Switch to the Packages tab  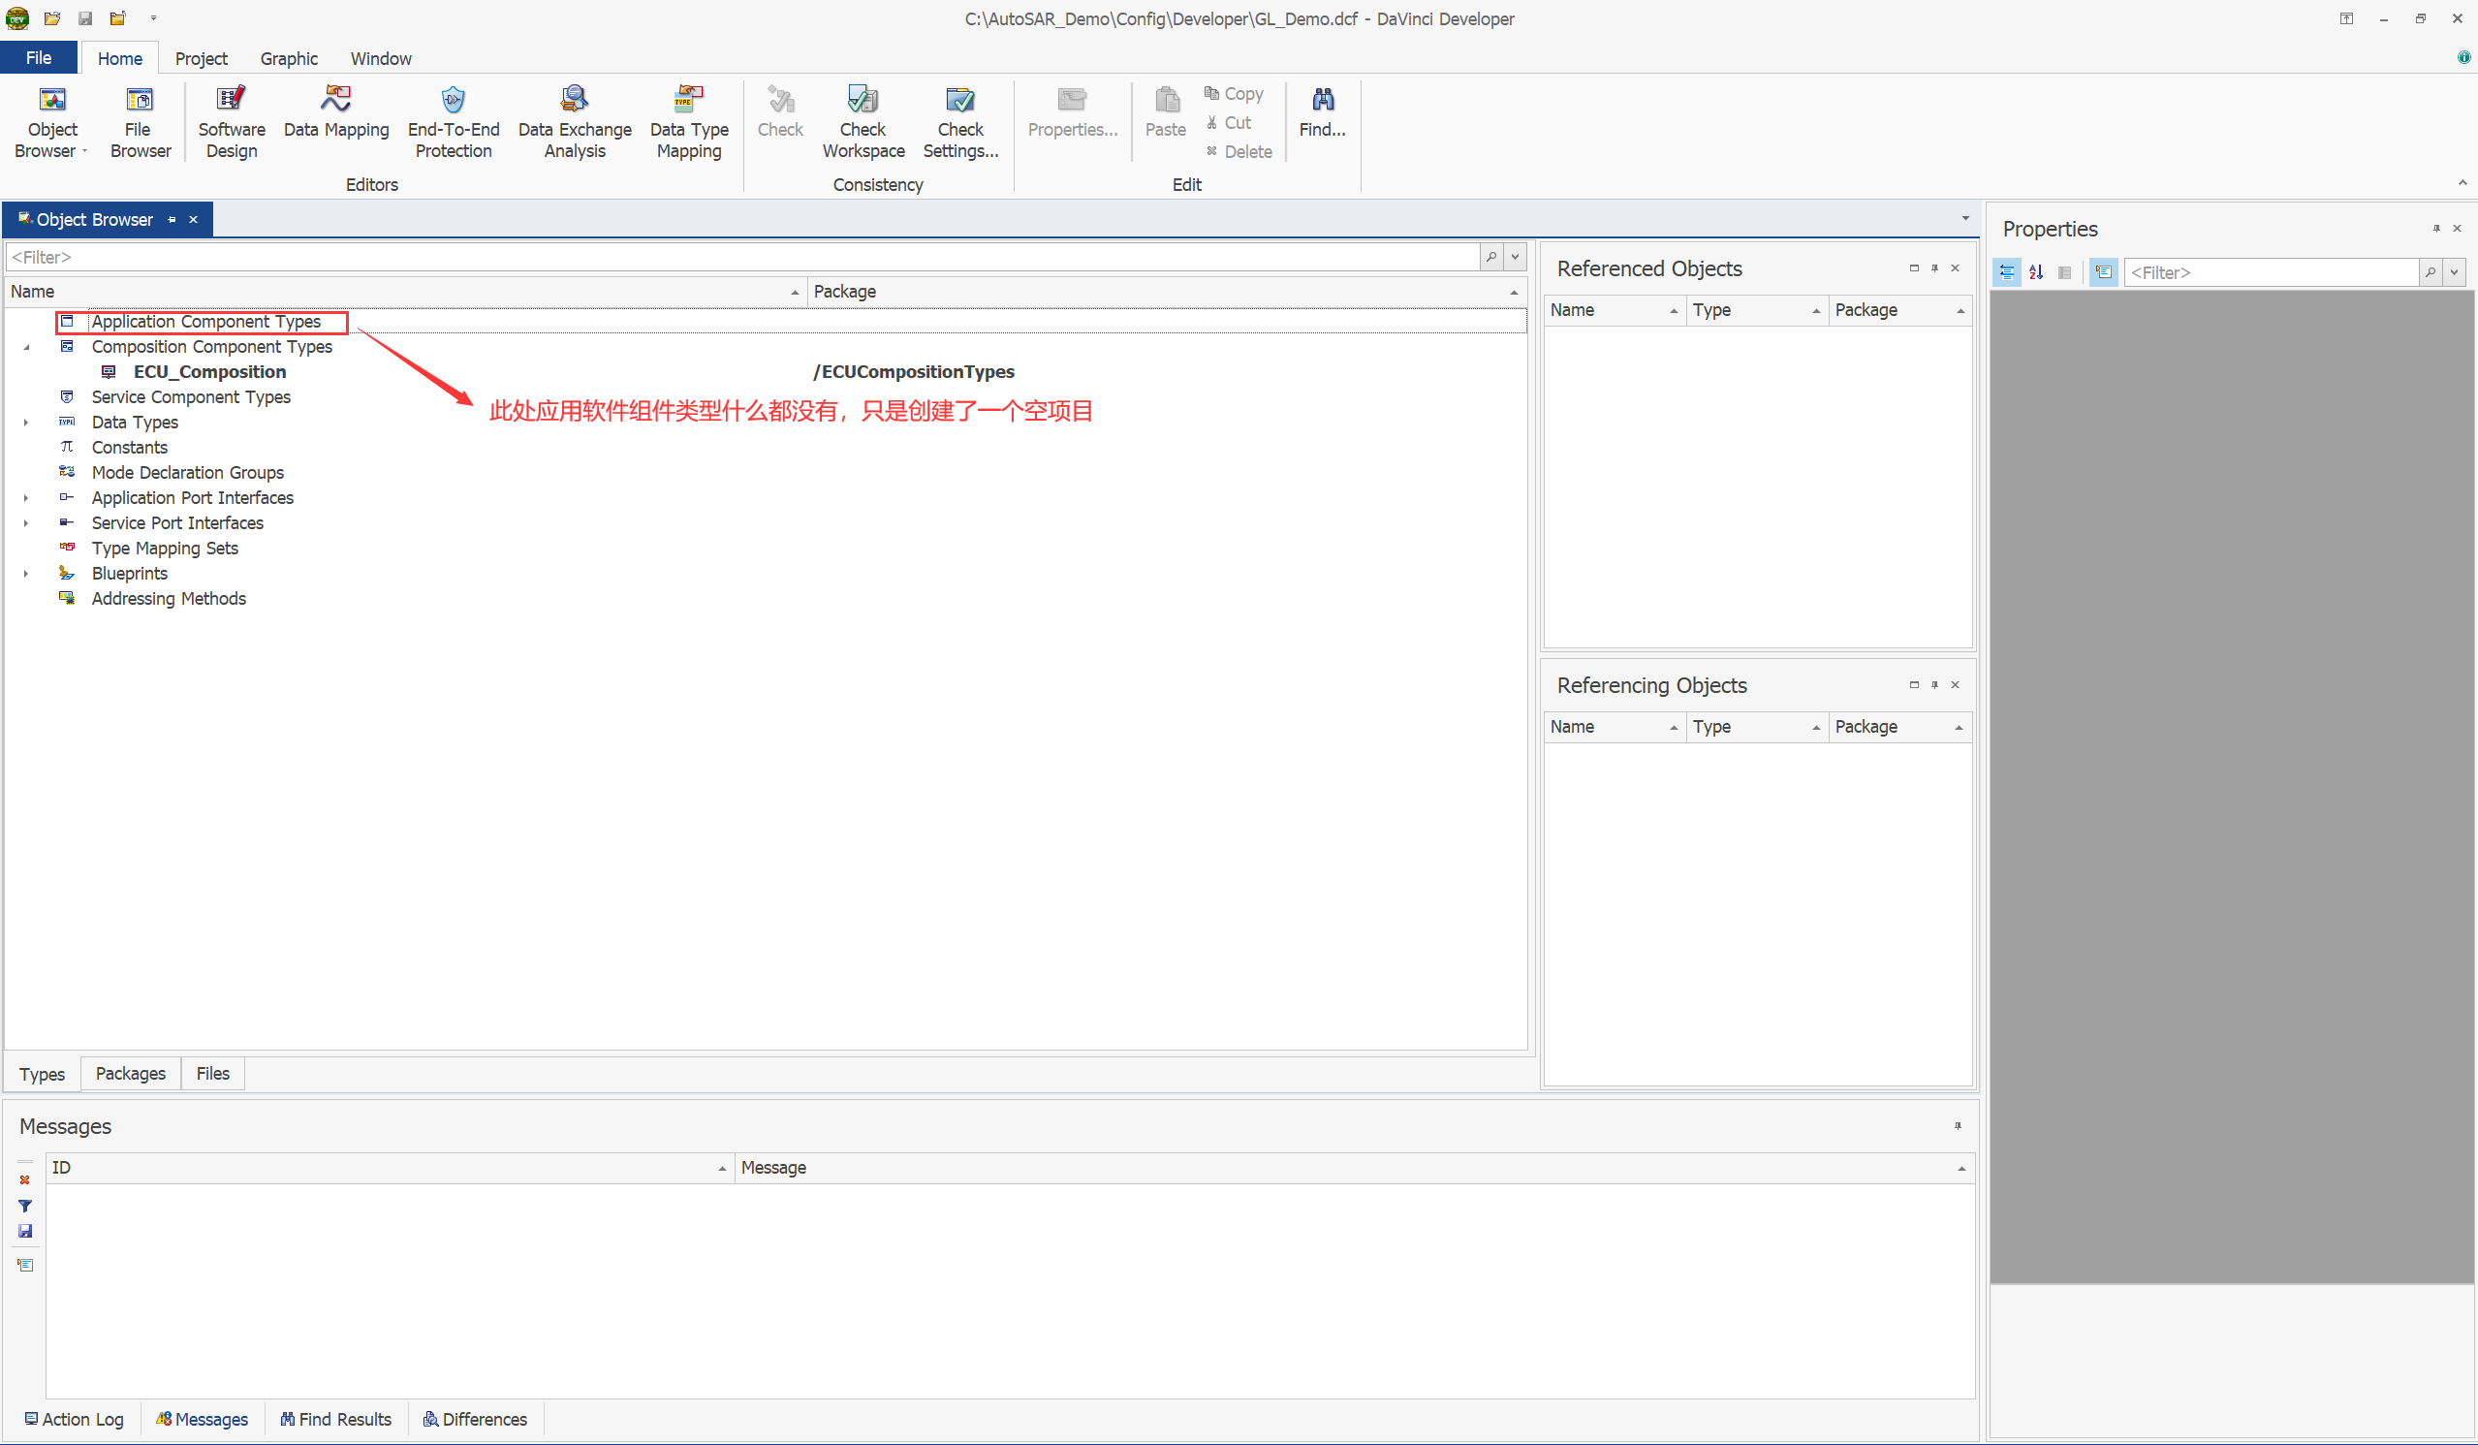[x=130, y=1073]
